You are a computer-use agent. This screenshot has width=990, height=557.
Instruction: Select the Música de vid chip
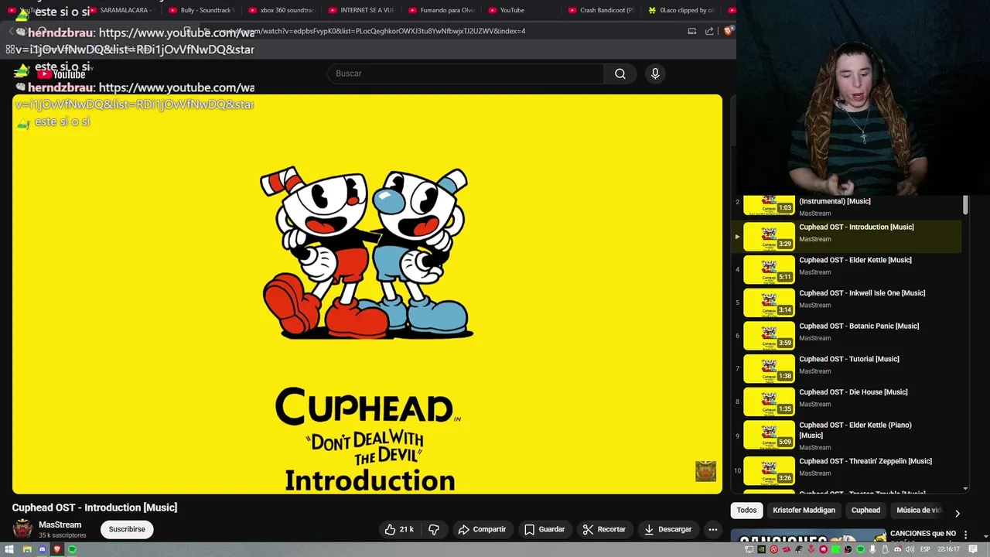point(918,510)
